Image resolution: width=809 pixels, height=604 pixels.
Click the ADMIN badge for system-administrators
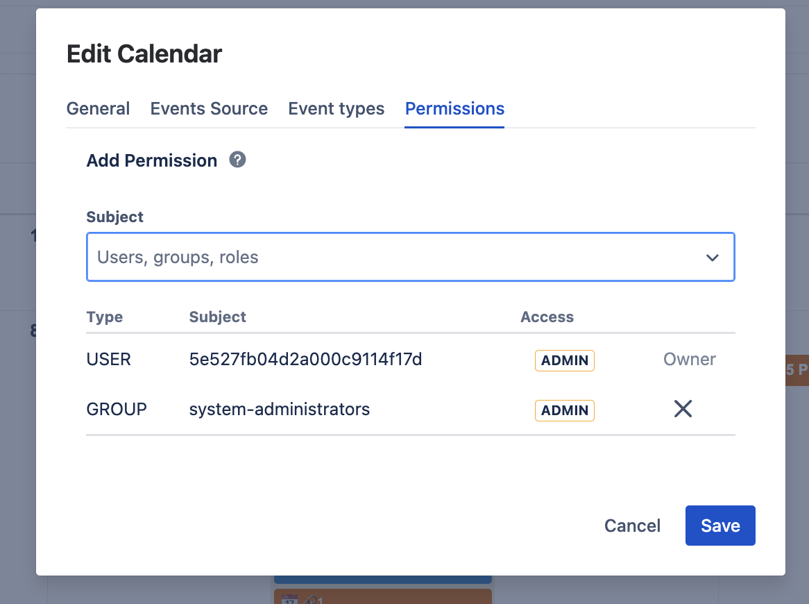(x=564, y=410)
